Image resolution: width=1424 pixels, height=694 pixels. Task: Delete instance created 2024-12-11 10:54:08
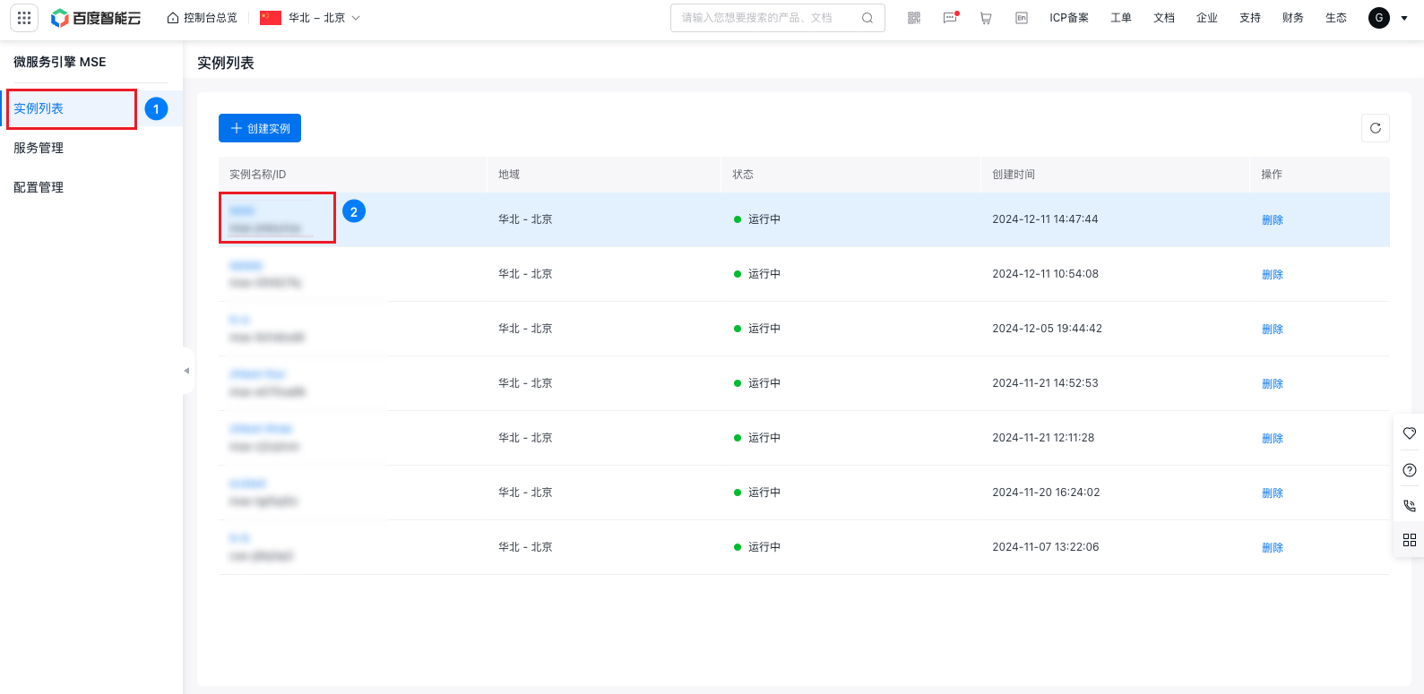tap(1273, 275)
